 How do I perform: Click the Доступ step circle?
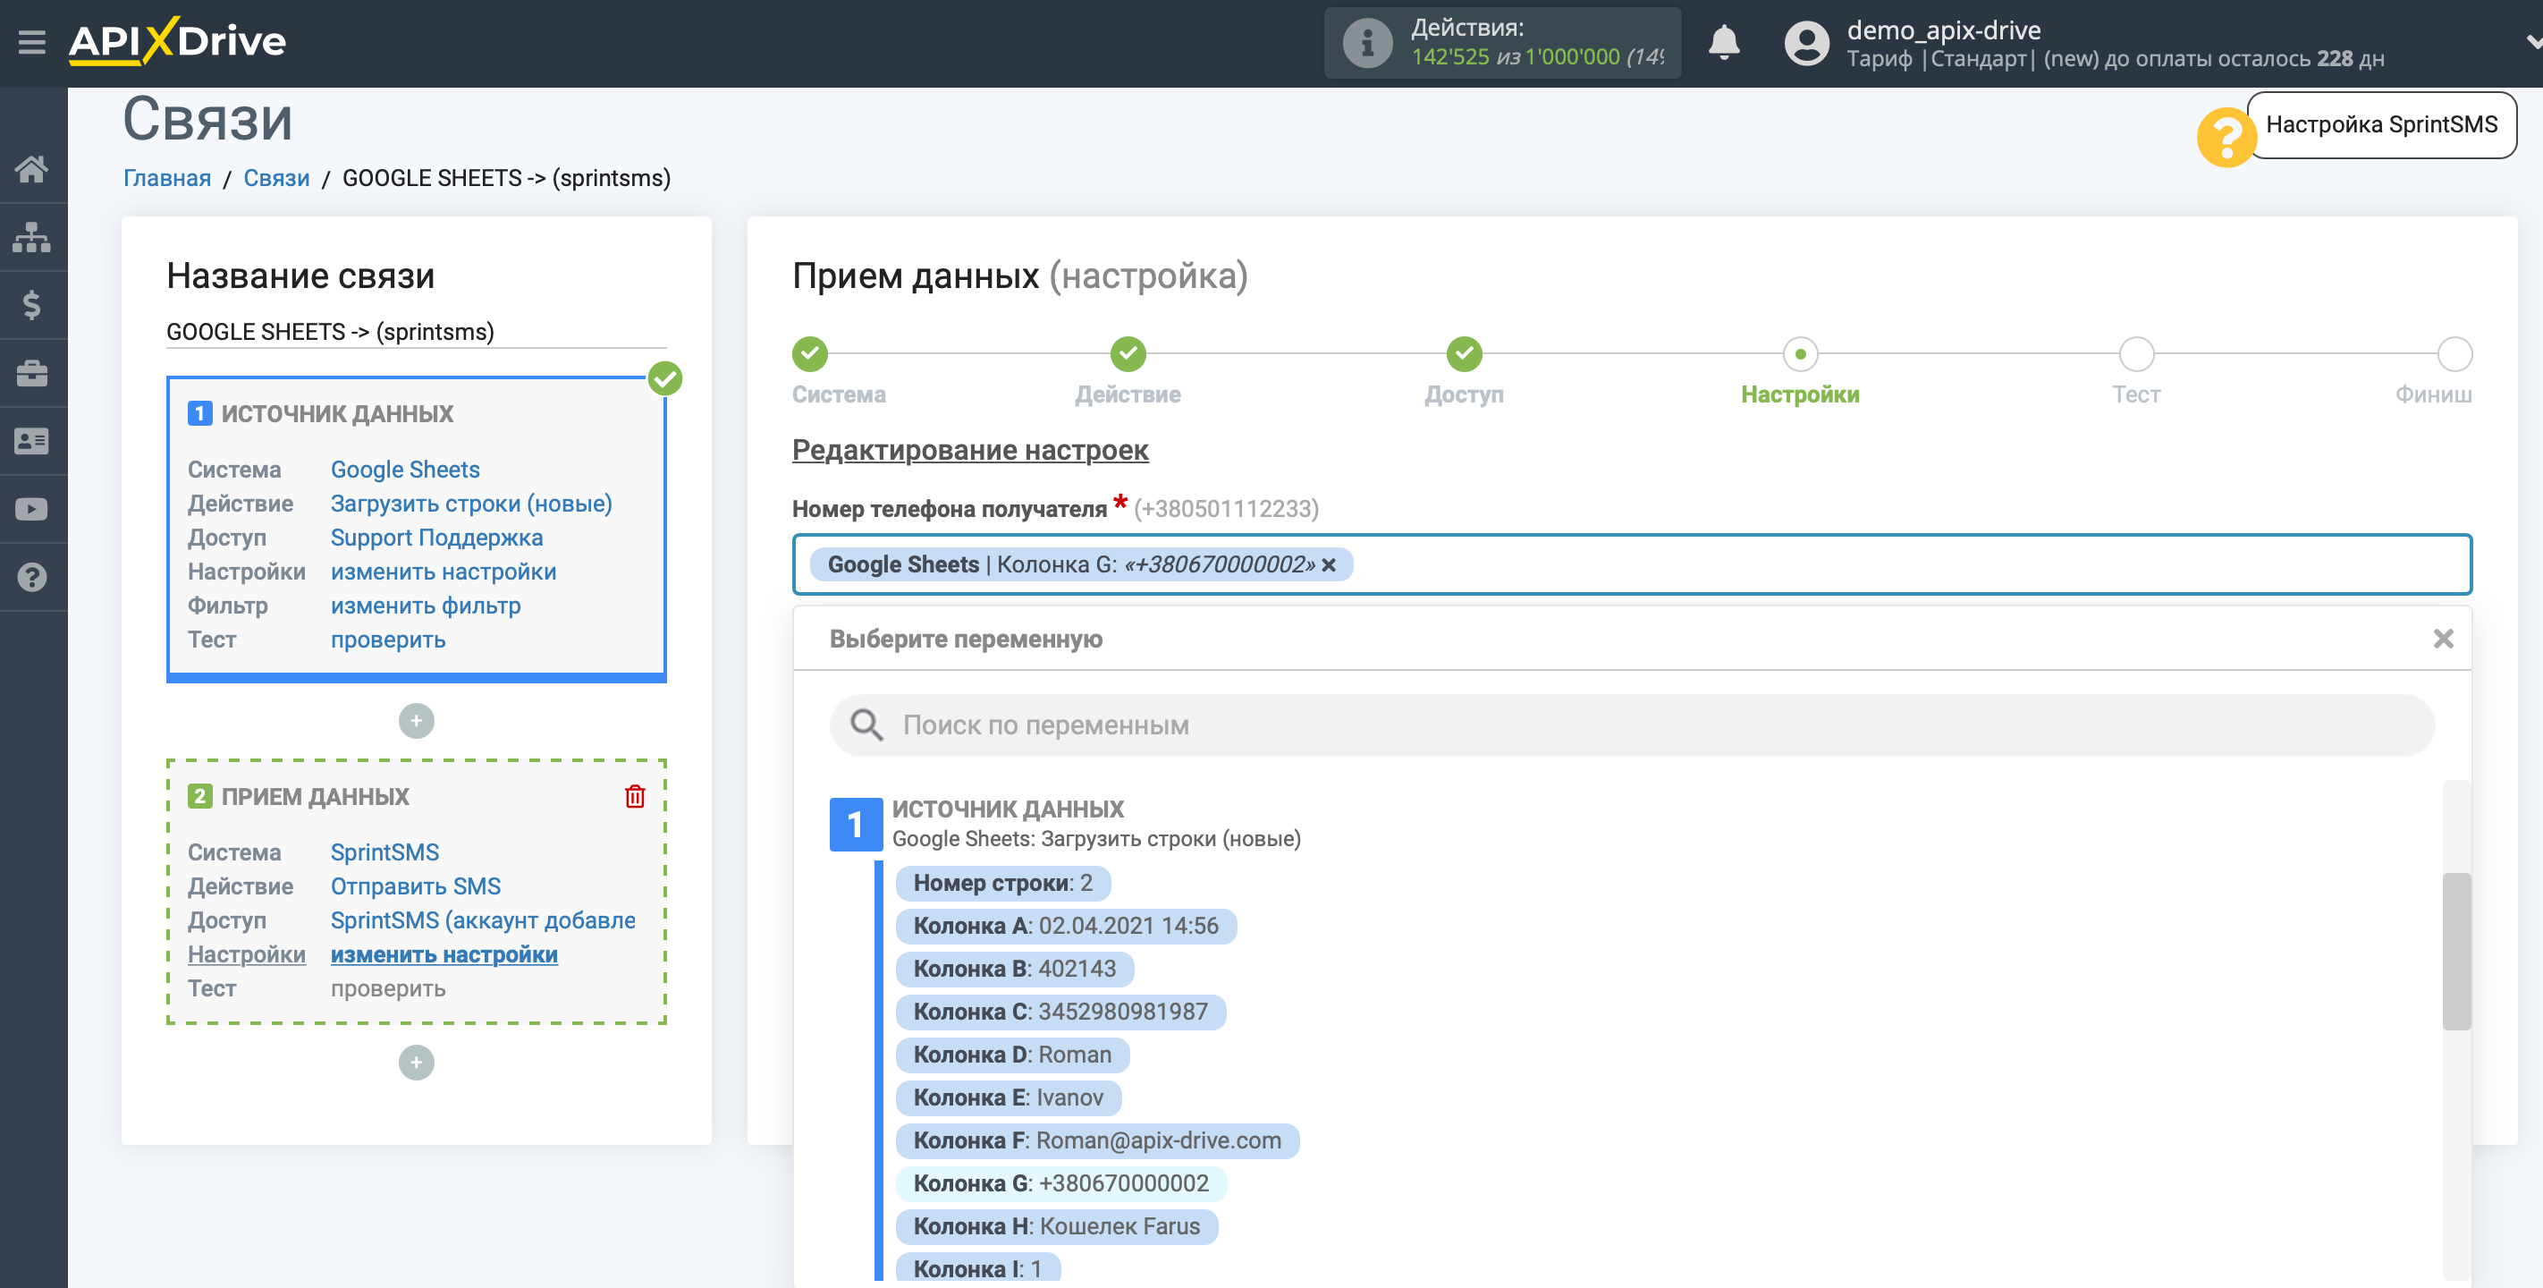(x=1464, y=353)
